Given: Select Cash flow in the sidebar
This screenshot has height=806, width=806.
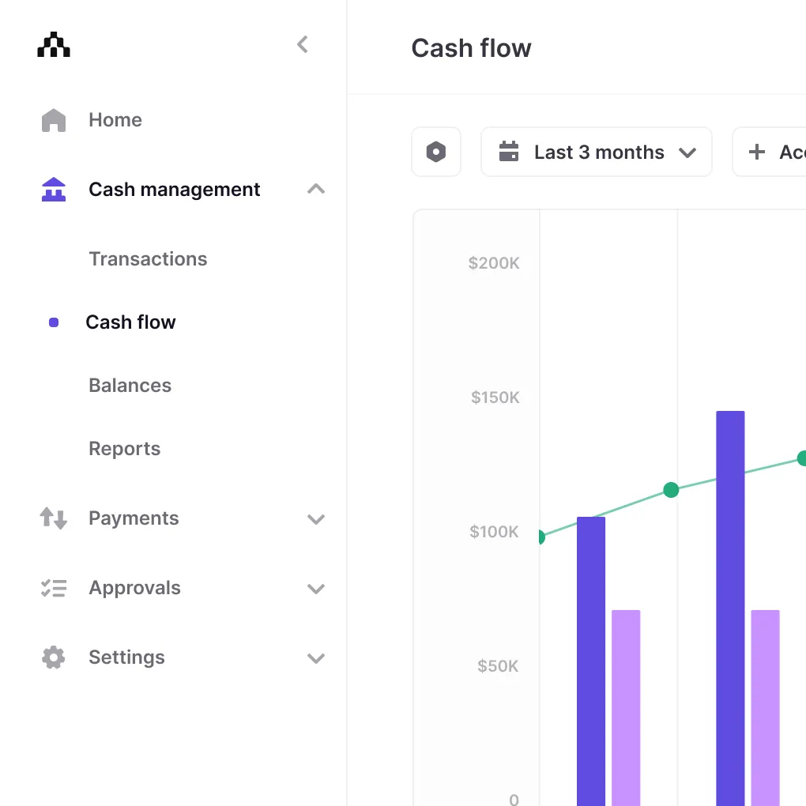Looking at the screenshot, I should coord(131,322).
